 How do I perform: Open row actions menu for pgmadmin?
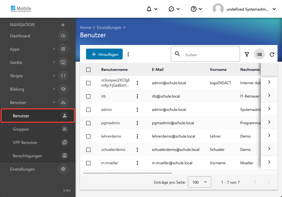[x=137, y=123]
